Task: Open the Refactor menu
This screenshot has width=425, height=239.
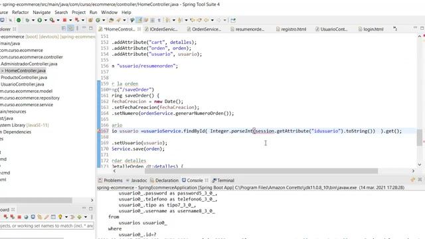Action: [x=21, y=13]
